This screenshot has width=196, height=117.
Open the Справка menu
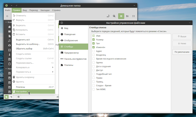(56, 10)
